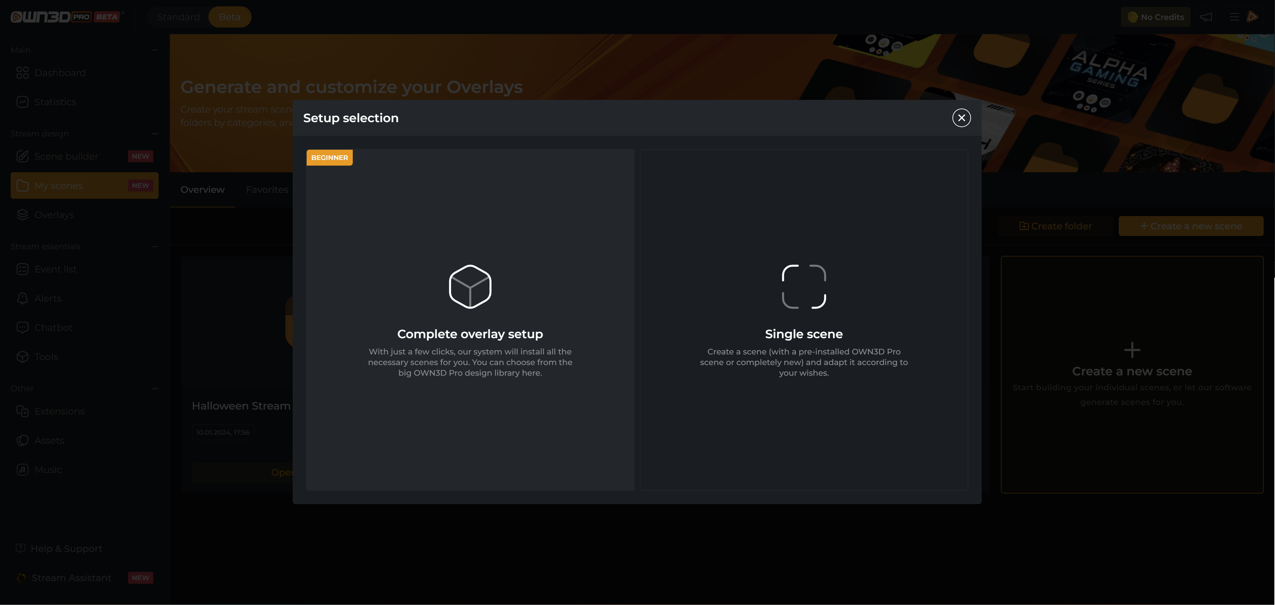
Task: Switch to Standard mode
Action: tap(178, 17)
